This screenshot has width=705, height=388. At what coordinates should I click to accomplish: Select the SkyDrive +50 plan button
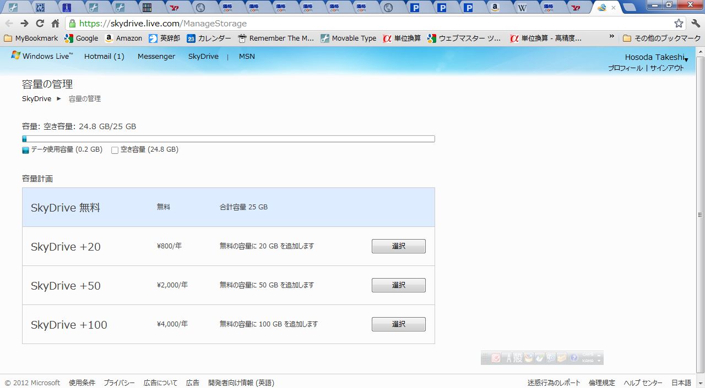(x=399, y=285)
